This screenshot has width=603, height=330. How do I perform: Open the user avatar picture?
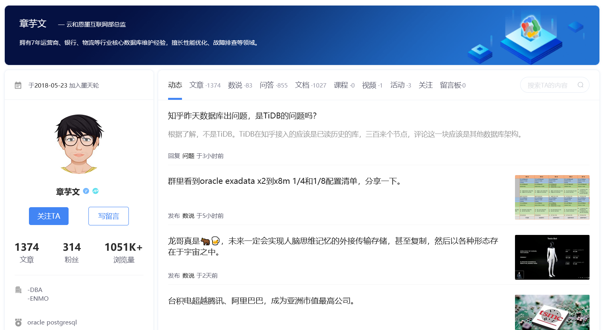point(79,144)
